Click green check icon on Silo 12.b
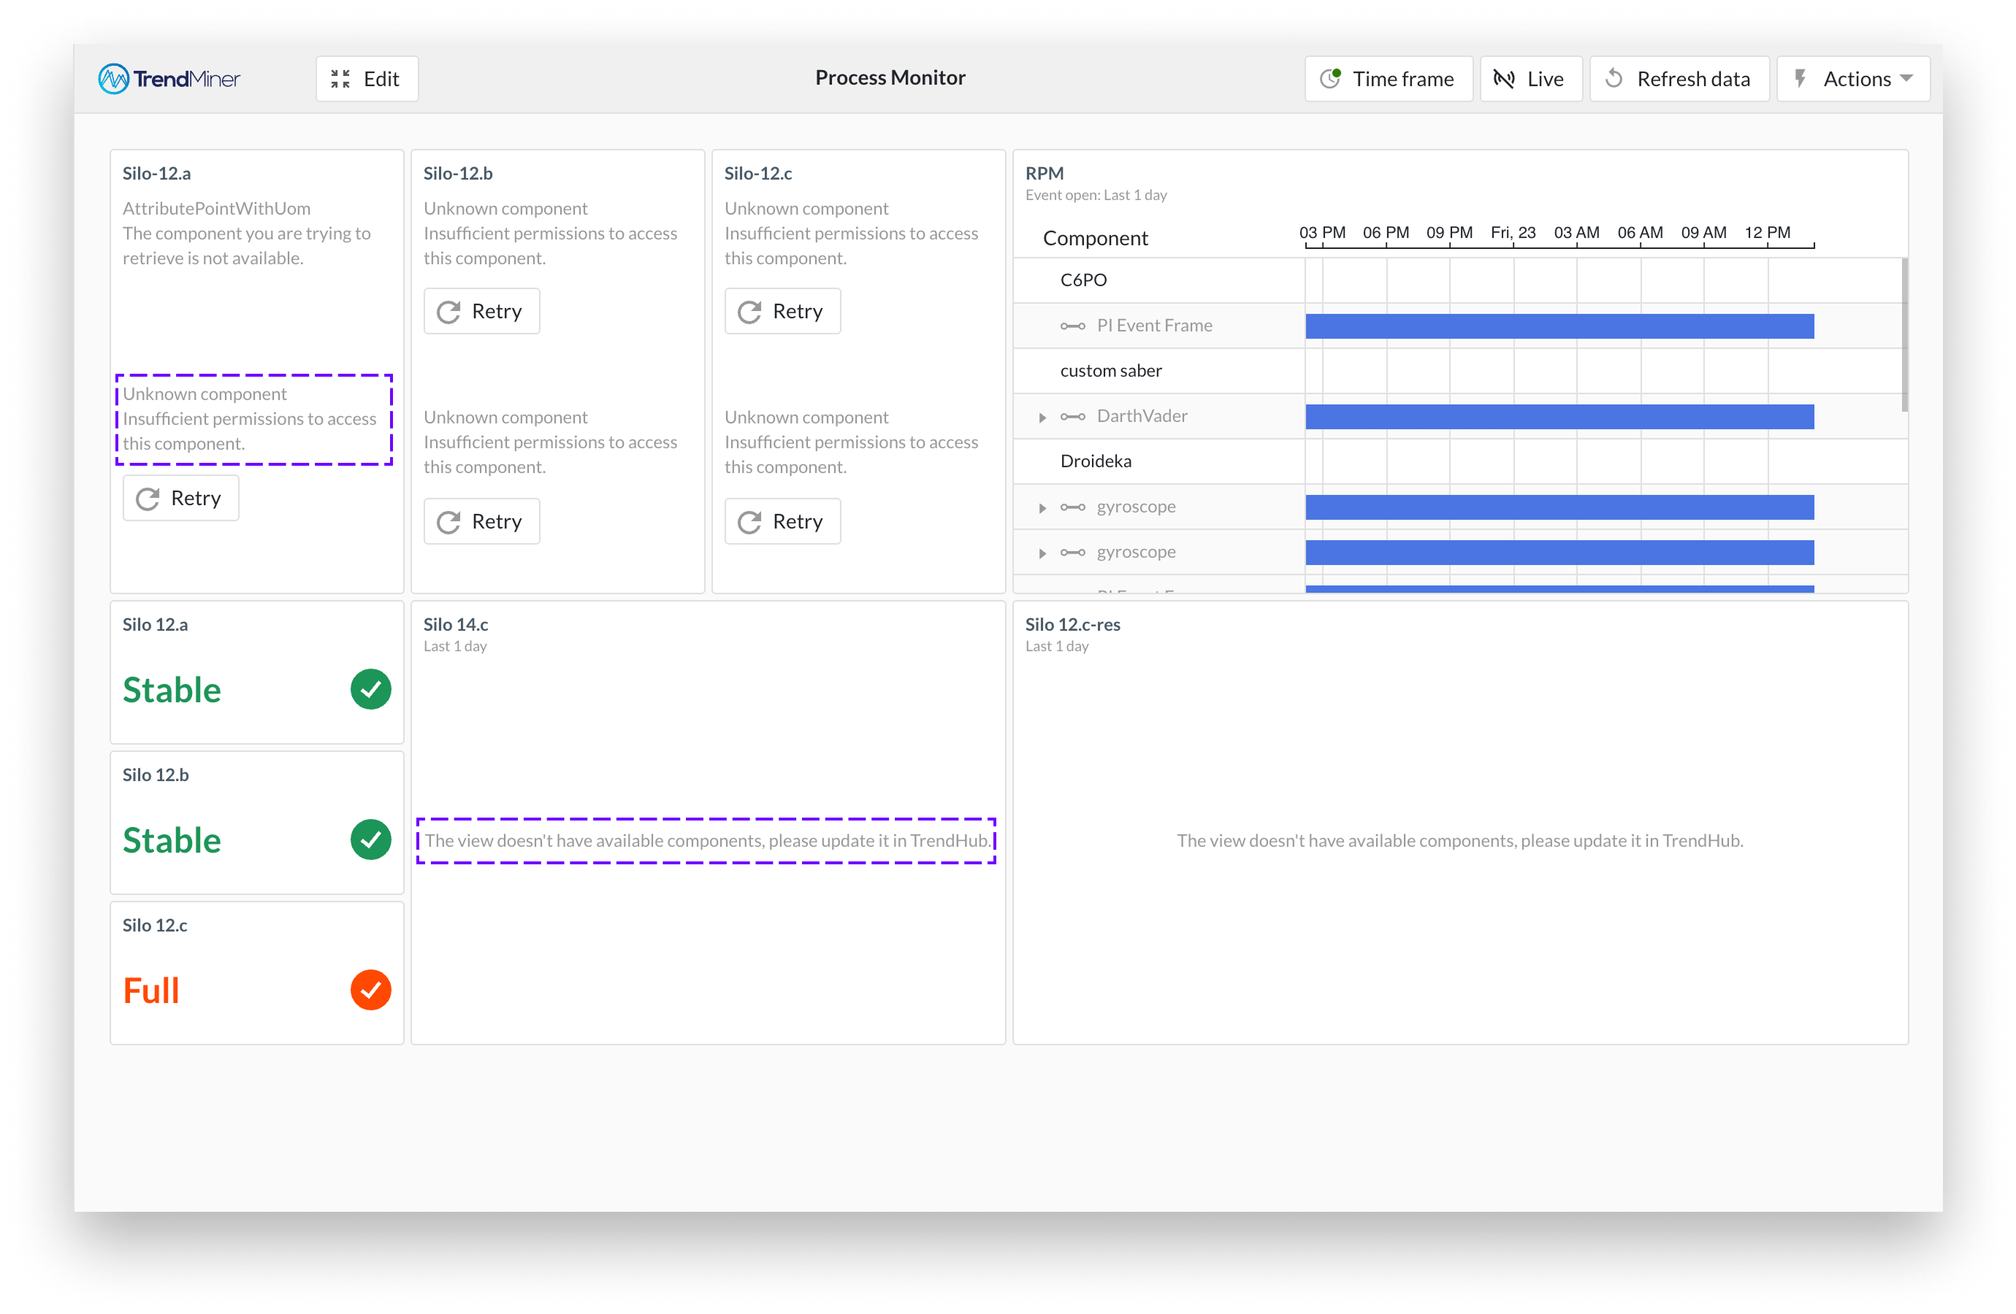The image size is (2016, 1314). point(371,840)
